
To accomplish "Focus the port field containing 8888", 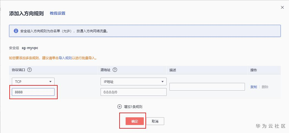I will click(x=33, y=92).
